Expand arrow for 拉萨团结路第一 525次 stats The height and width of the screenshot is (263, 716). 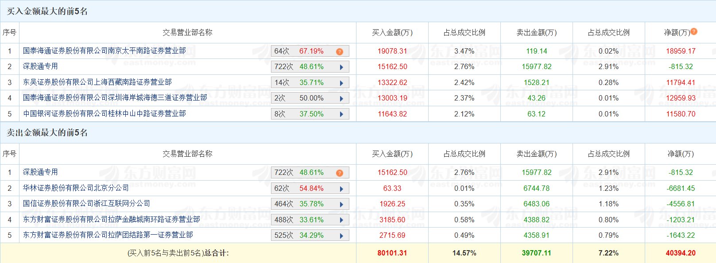pos(341,236)
